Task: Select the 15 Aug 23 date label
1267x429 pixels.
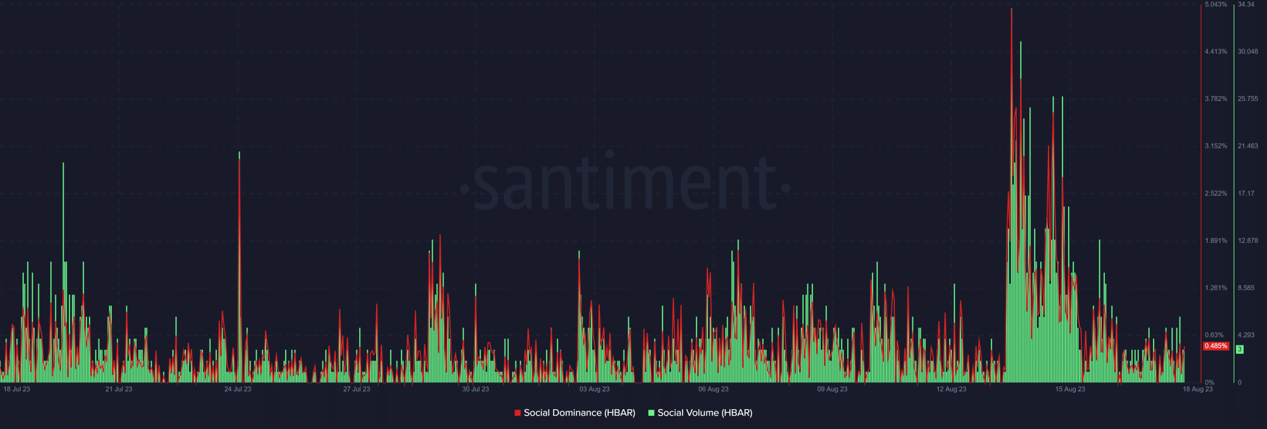Action: pyautogui.click(x=1070, y=389)
